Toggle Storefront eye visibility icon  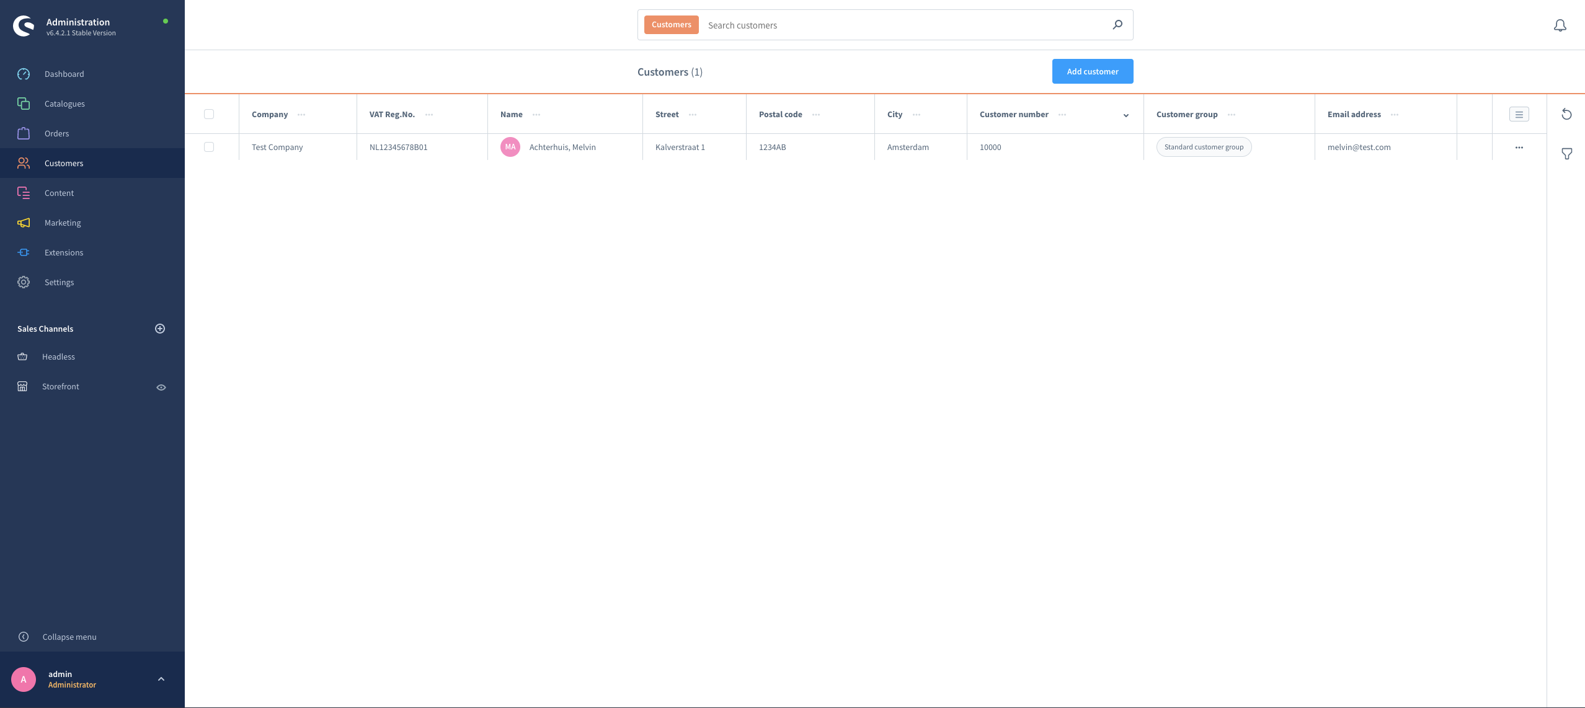tap(161, 387)
